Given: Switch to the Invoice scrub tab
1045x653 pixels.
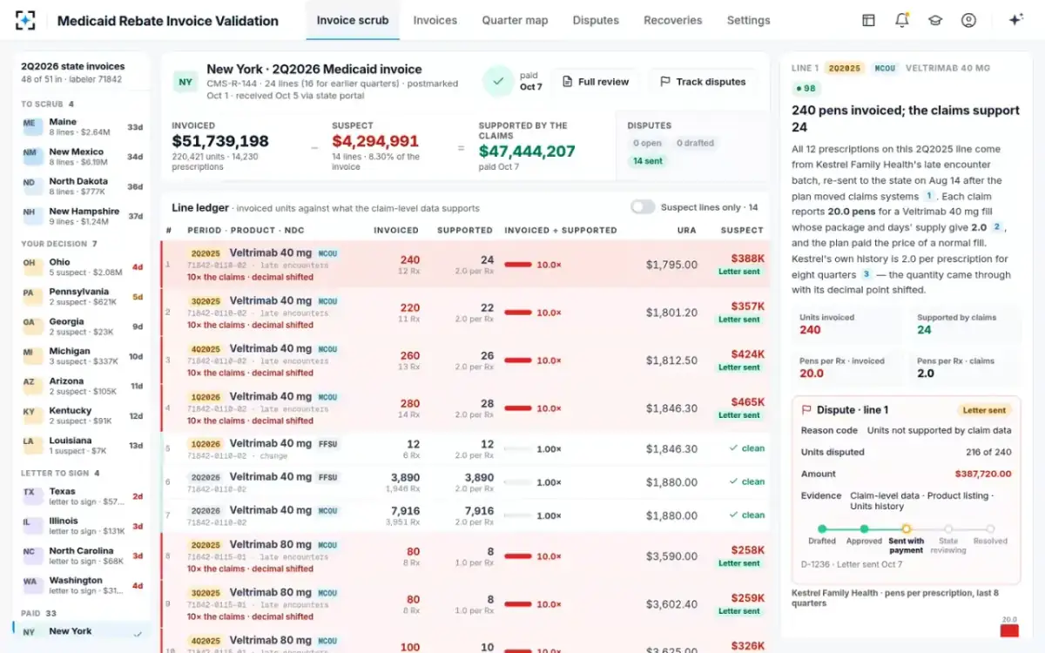Looking at the screenshot, I should (353, 20).
